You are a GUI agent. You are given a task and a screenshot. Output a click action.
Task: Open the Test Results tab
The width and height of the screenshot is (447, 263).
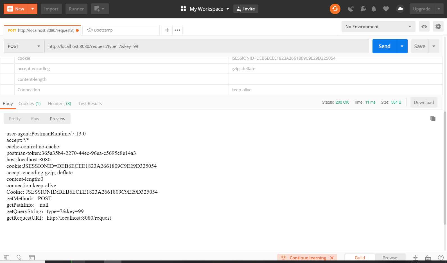point(90,103)
